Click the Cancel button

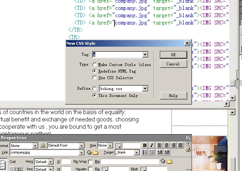pos(173,64)
